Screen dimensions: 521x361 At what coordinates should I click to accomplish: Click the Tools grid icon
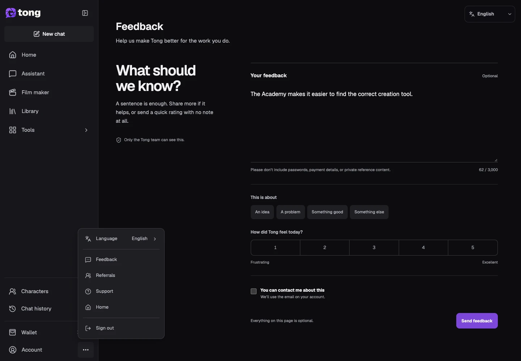pos(13,130)
